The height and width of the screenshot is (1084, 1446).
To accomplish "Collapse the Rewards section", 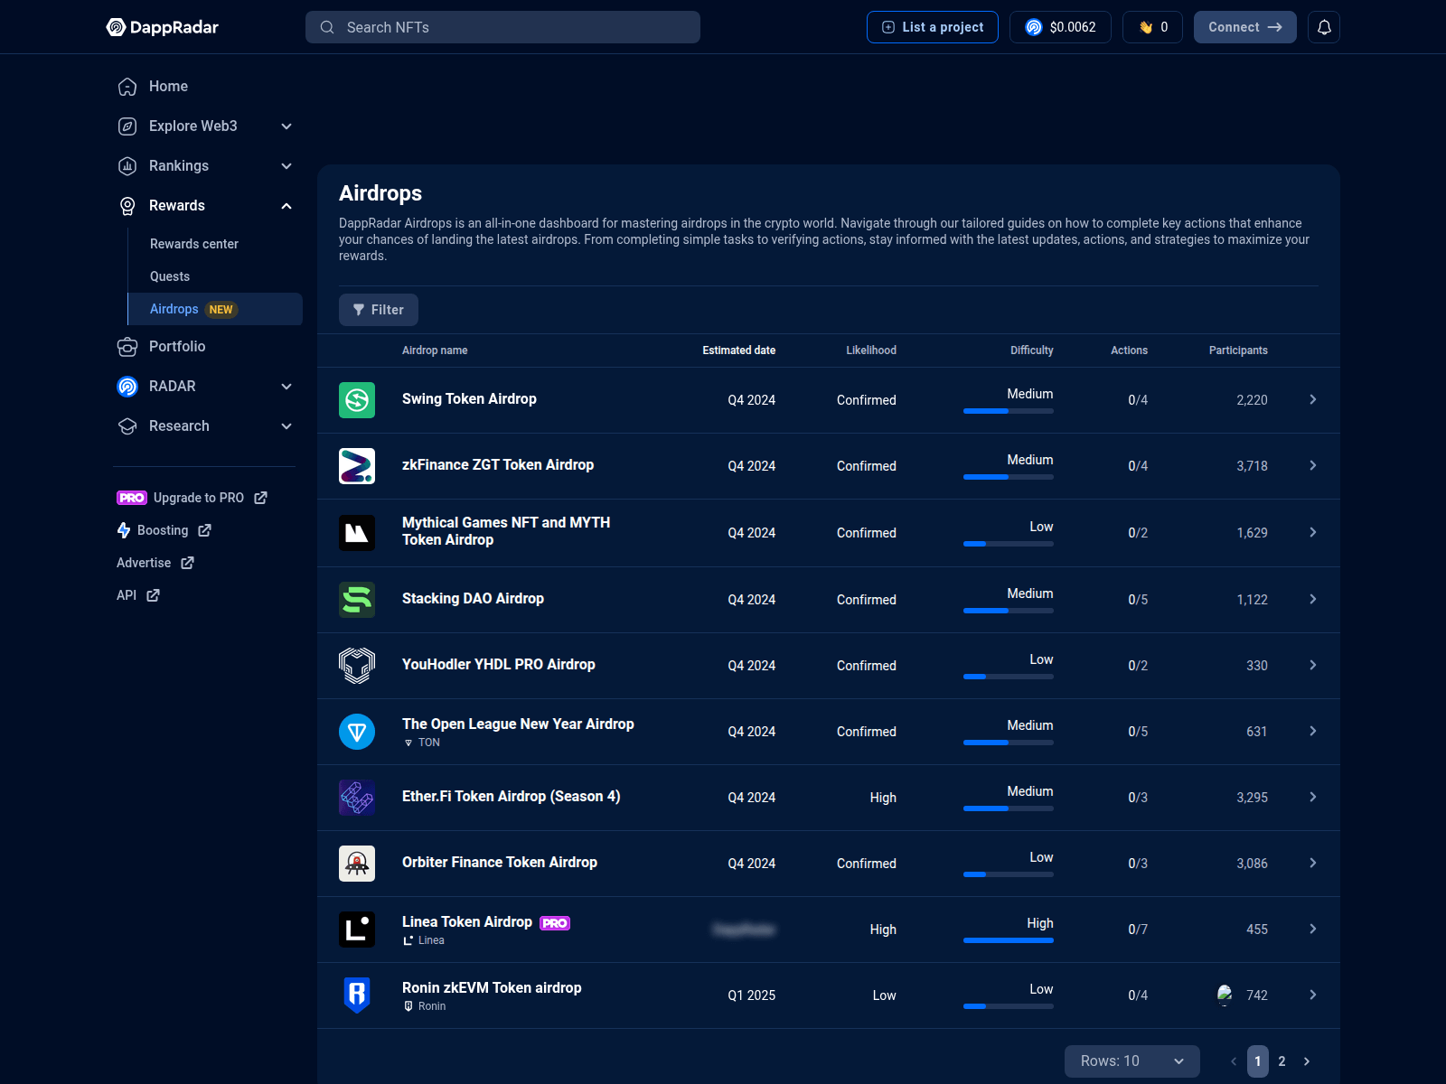I will [x=286, y=205].
